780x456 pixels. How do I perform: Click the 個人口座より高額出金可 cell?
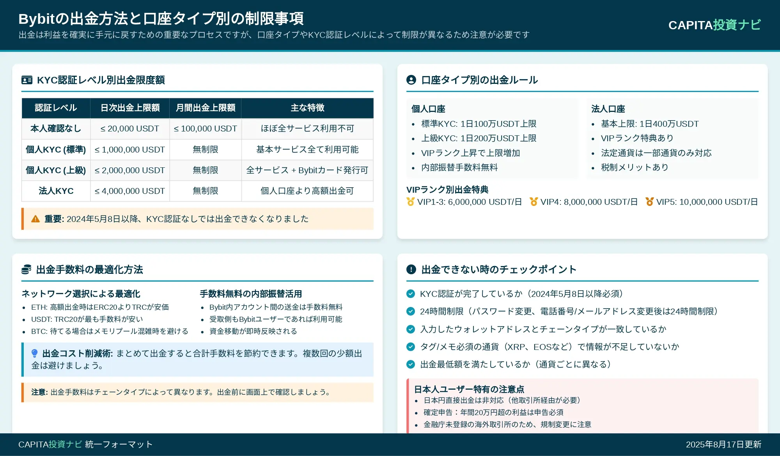click(307, 191)
